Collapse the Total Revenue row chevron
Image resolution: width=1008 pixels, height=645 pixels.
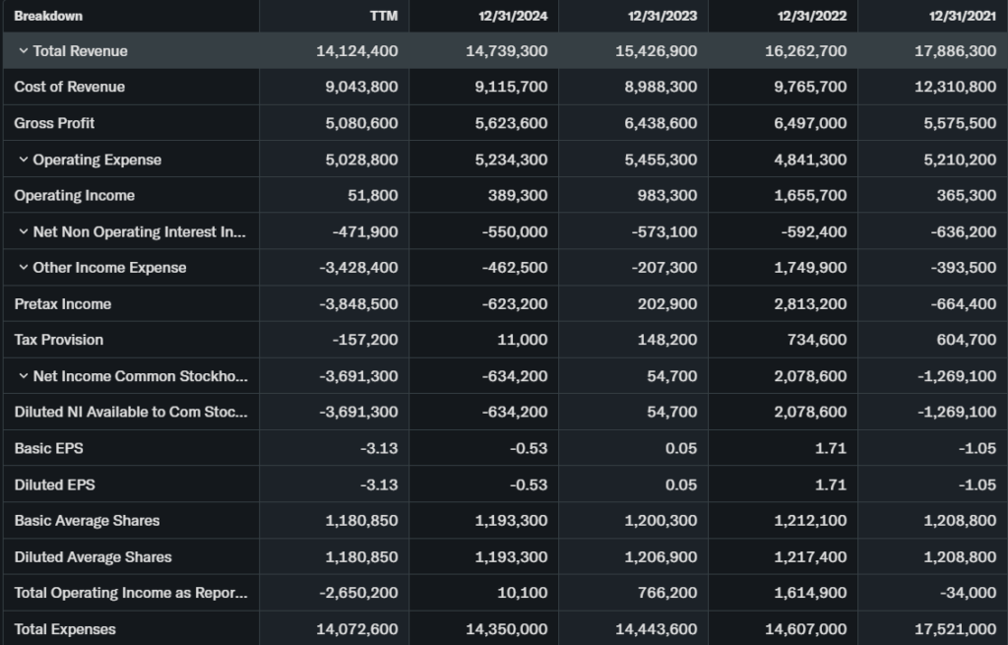coord(23,51)
